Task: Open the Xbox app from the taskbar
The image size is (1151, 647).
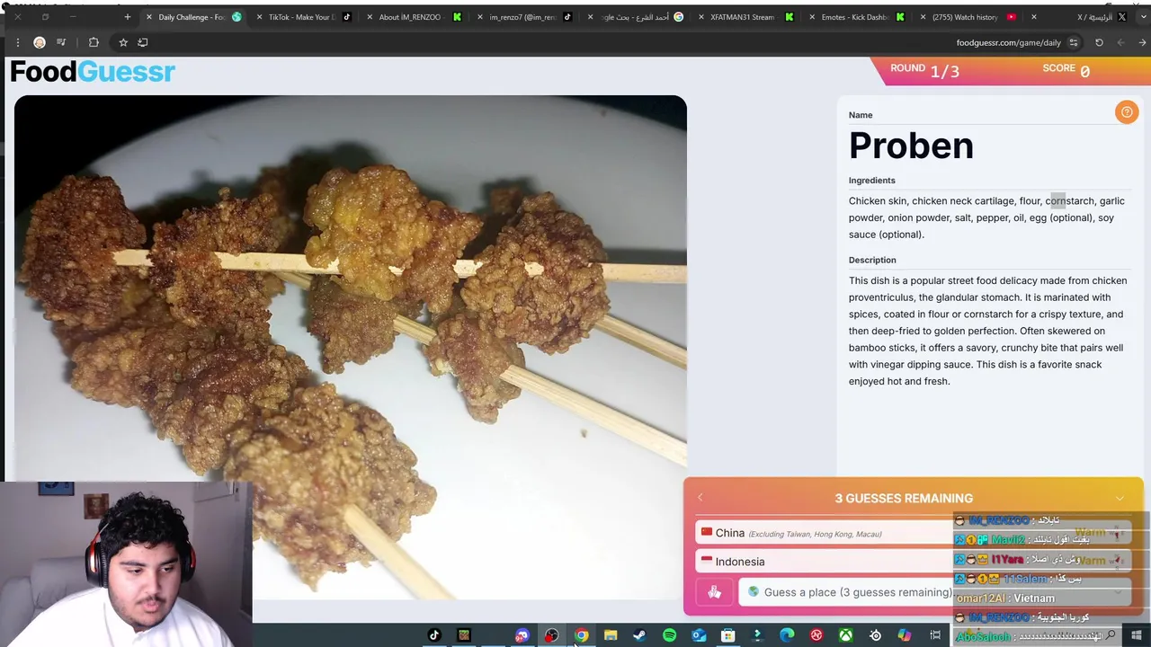Action: coord(846,635)
